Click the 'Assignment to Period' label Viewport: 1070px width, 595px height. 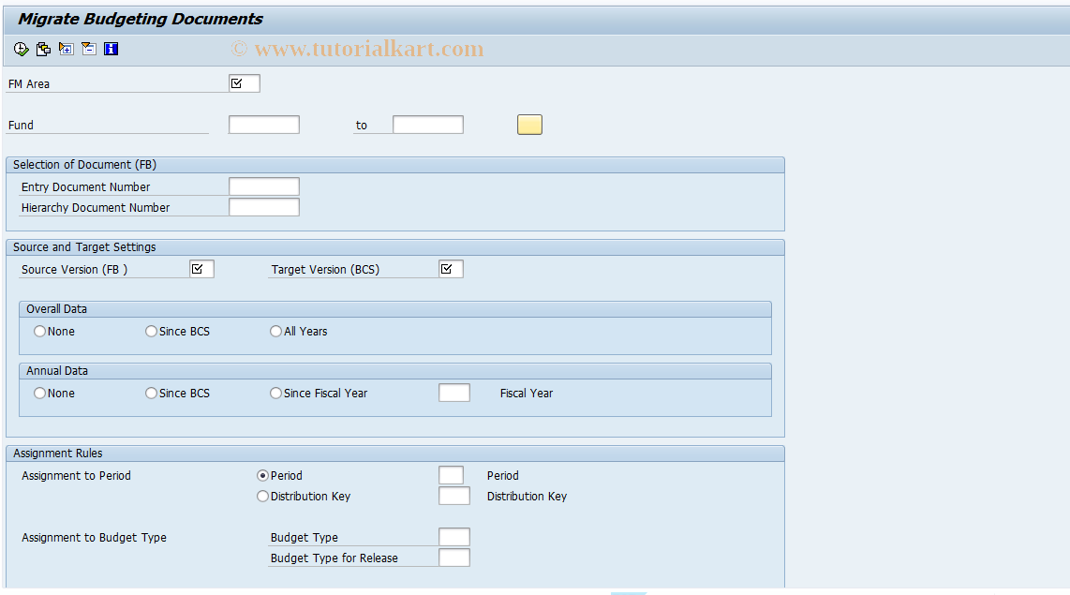(x=77, y=476)
